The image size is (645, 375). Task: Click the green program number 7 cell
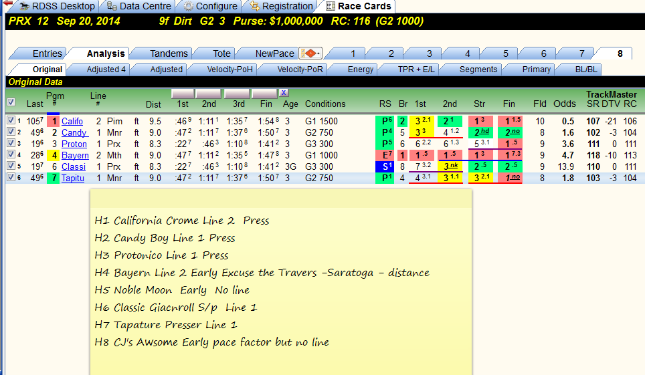pos(54,178)
